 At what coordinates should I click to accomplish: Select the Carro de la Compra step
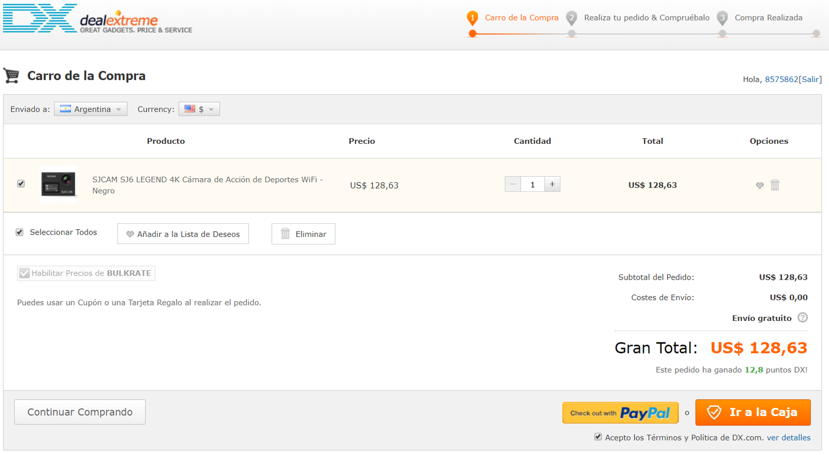[522, 17]
